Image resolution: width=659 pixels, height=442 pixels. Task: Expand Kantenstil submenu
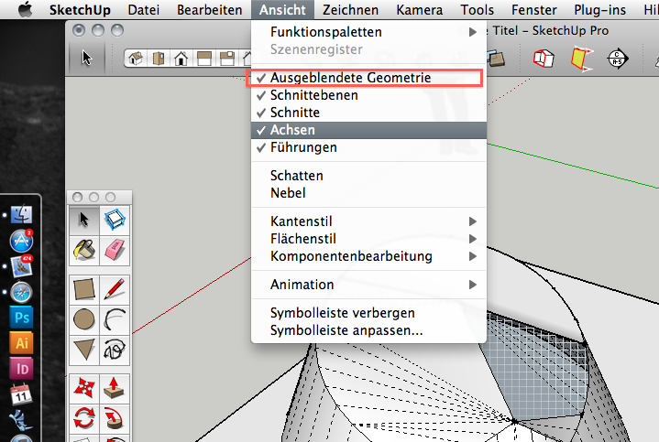(x=368, y=221)
